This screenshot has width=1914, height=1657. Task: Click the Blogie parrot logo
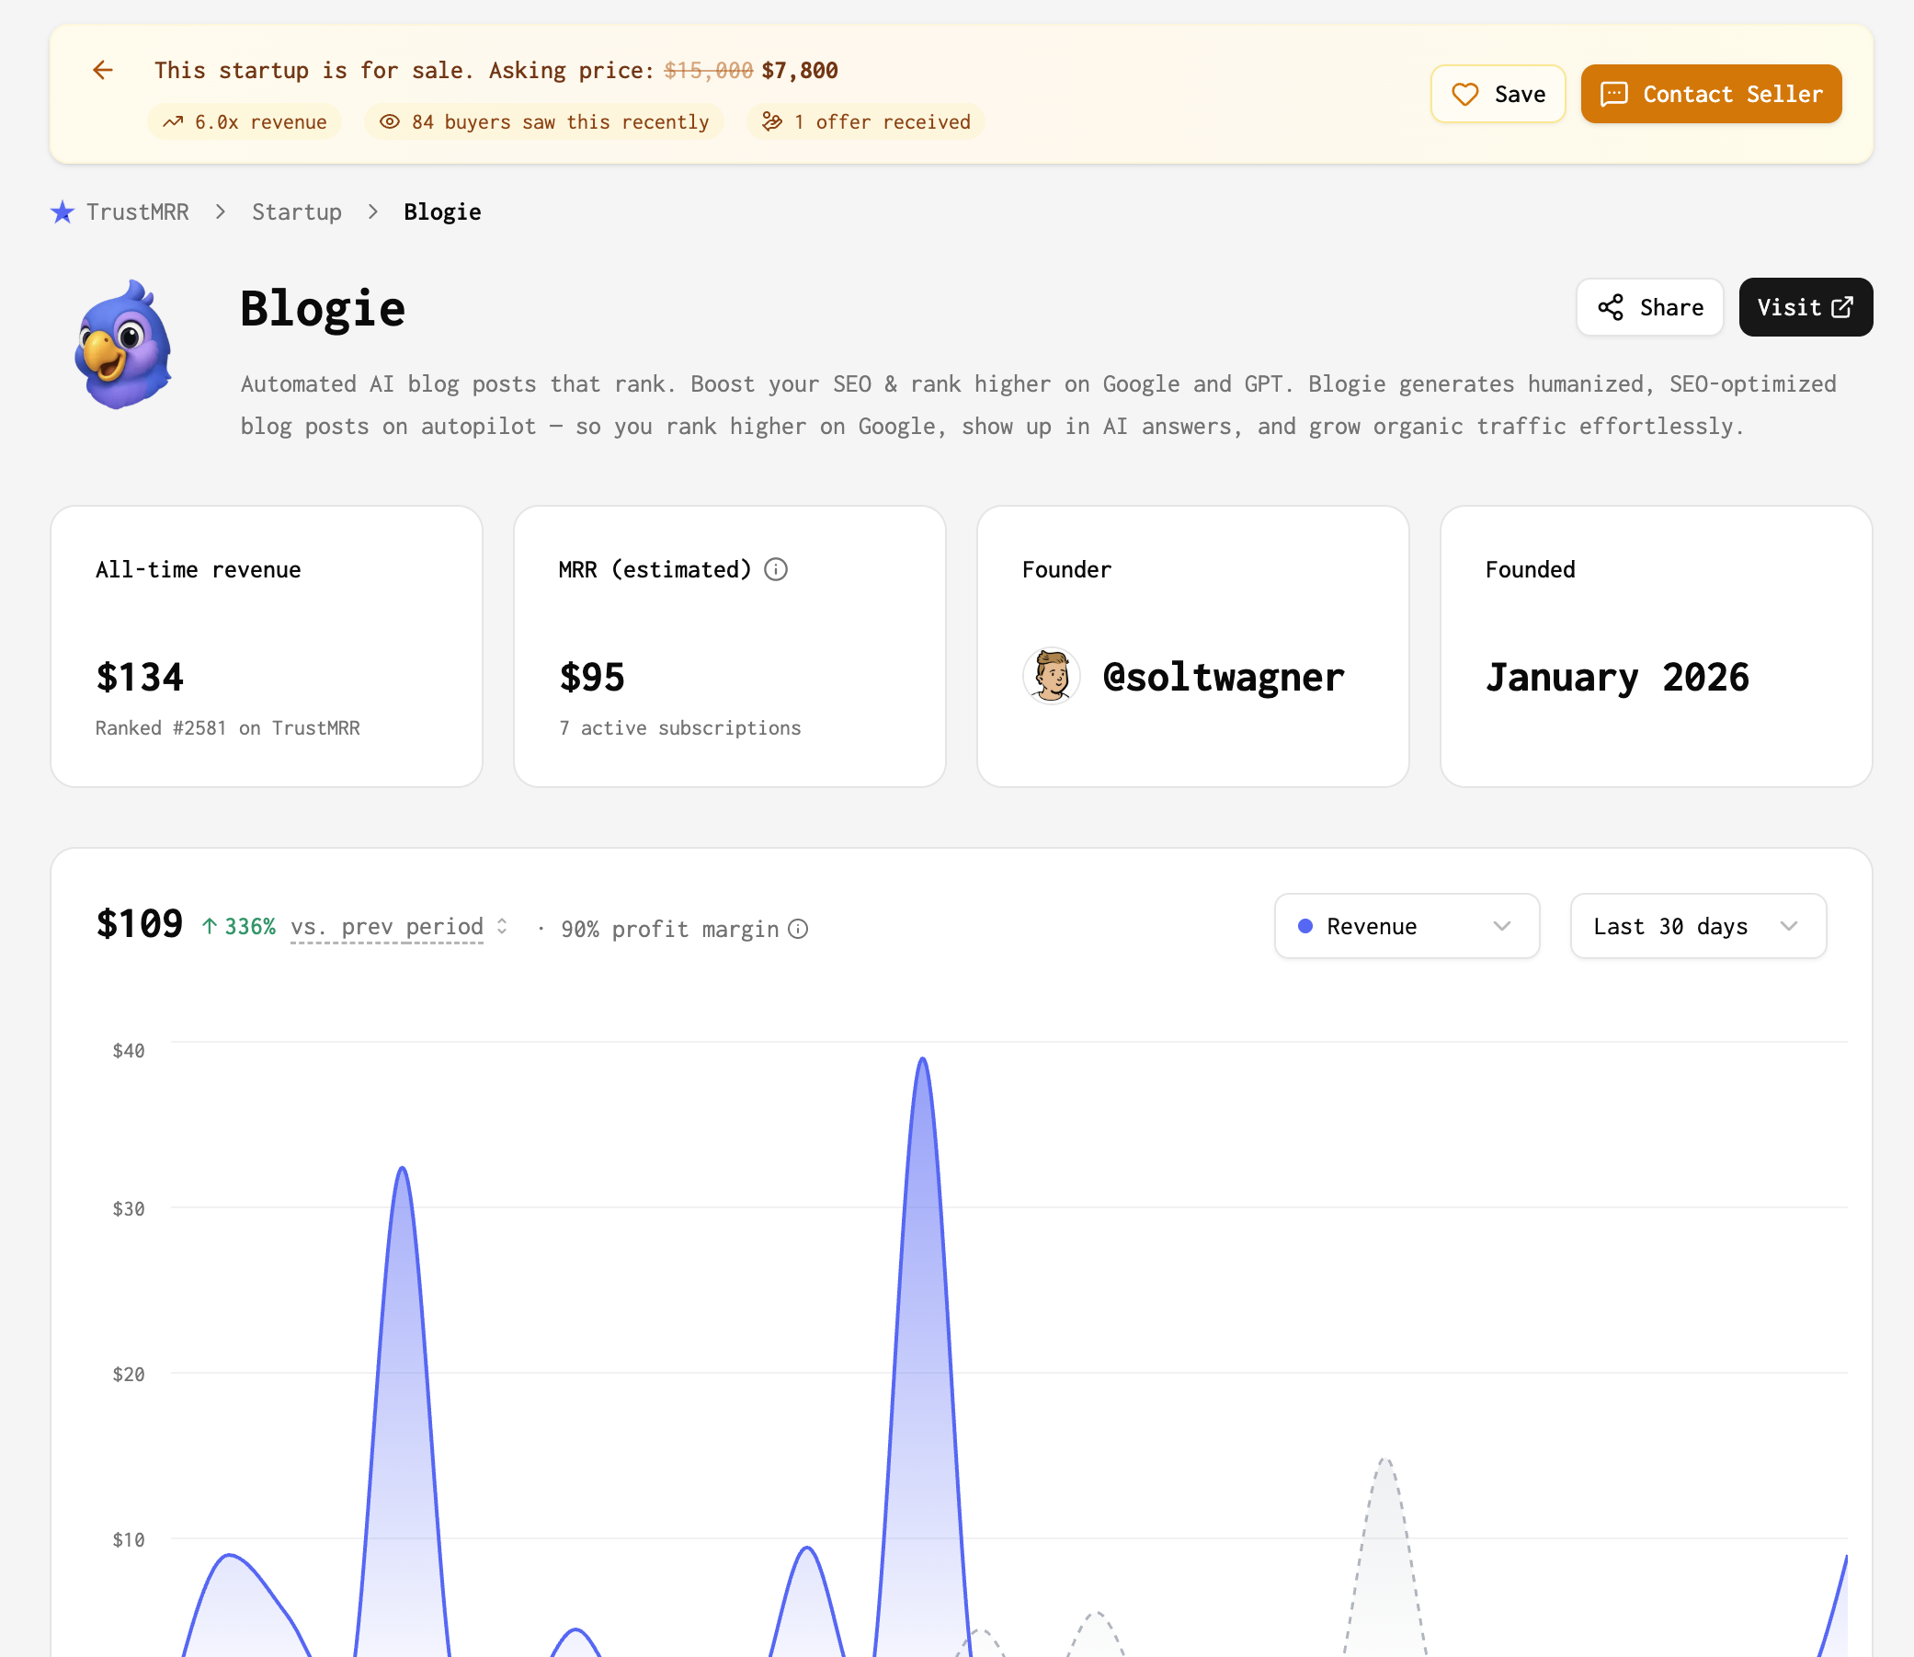point(124,346)
